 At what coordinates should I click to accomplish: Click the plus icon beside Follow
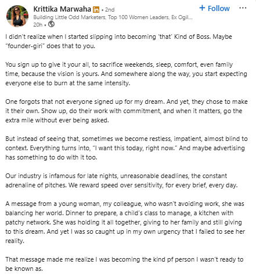[x=202, y=8]
